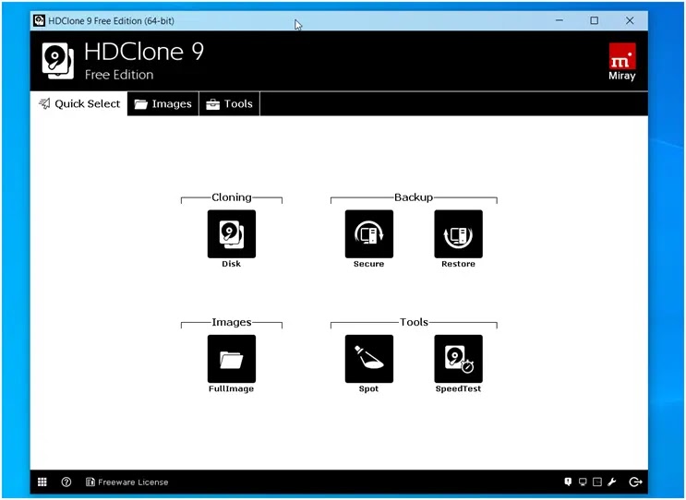Screen dimensions: 686x500
Task: Open the help question mark icon
Action: click(66, 482)
